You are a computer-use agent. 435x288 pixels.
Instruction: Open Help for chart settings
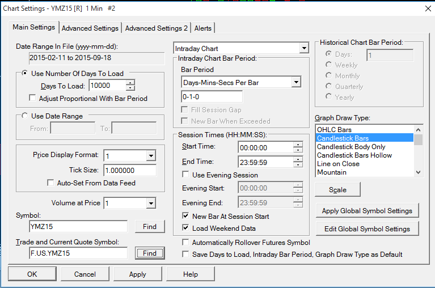point(191,274)
